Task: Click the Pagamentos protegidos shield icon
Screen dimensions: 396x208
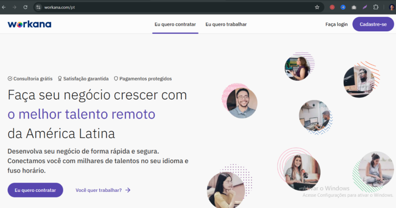Action: [116, 79]
